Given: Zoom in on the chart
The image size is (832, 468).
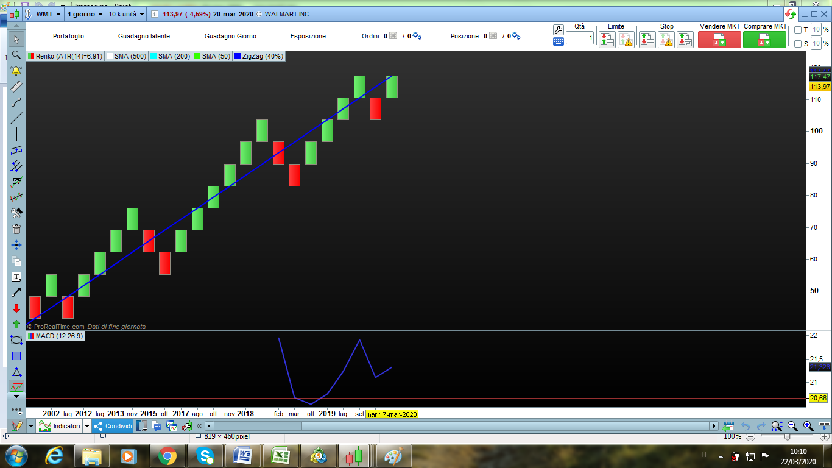Looking at the screenshot, I should coord(808,426).
